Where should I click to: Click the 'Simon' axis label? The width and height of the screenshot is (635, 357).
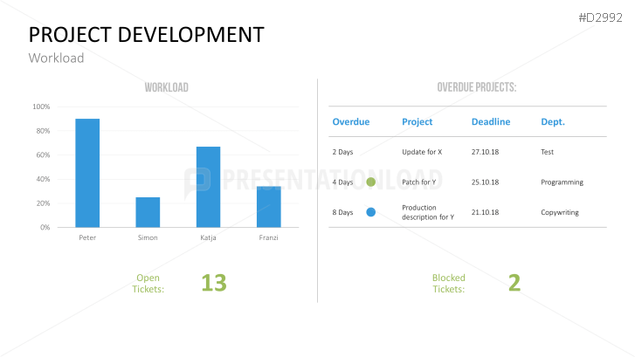click(148, 237)
